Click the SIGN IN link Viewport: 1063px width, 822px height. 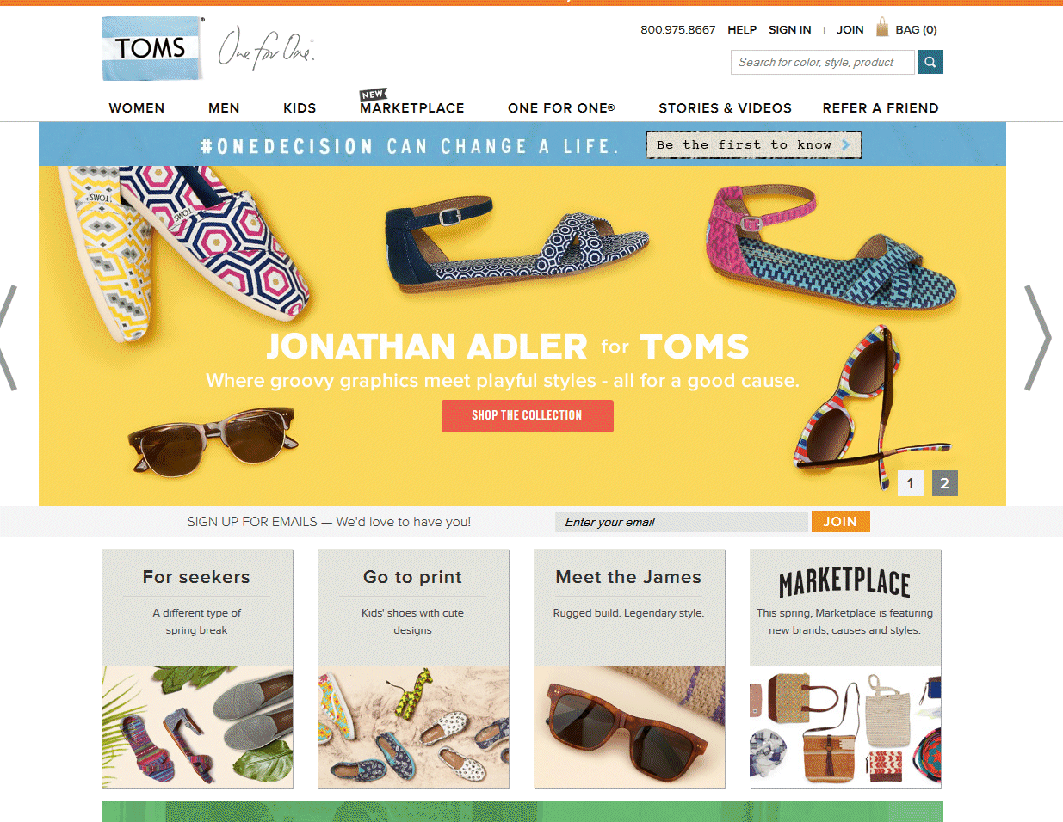(789, 29)
